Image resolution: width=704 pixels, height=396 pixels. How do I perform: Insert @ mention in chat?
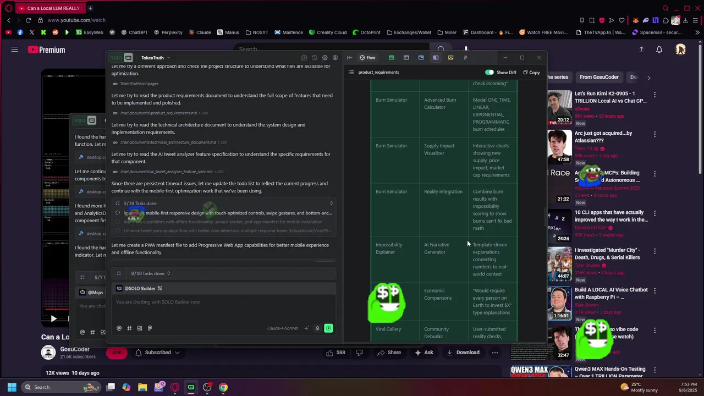click(119, 328)
